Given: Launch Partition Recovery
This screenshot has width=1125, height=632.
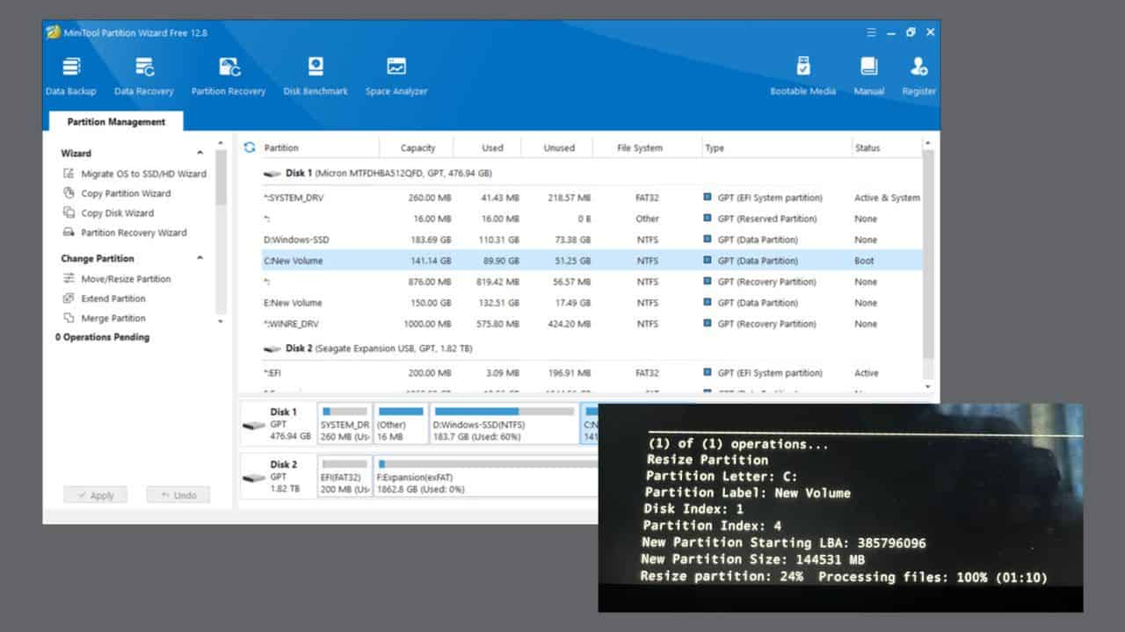Looking at the screenshot, I should coord(229,76).
